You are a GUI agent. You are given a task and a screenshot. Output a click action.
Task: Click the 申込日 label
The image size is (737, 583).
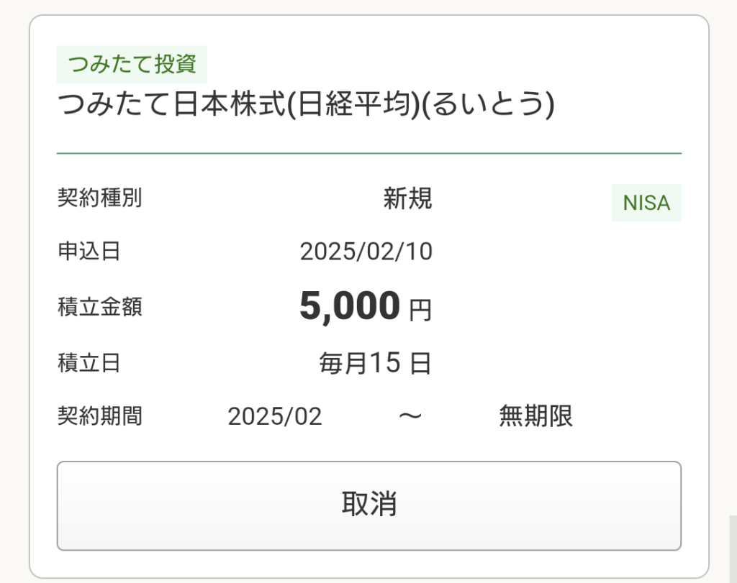coord(89,251)
